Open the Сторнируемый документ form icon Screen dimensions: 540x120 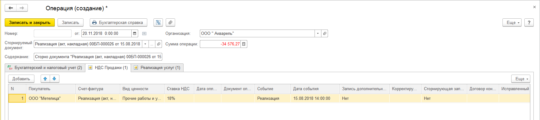tap(159, 44)
